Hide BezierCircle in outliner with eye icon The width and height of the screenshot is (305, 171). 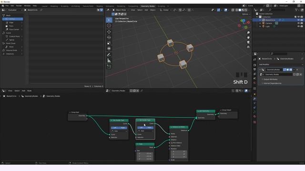(x=298, y=20)
